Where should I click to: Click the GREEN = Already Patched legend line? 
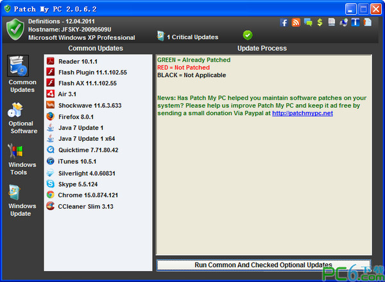[194, 60]
